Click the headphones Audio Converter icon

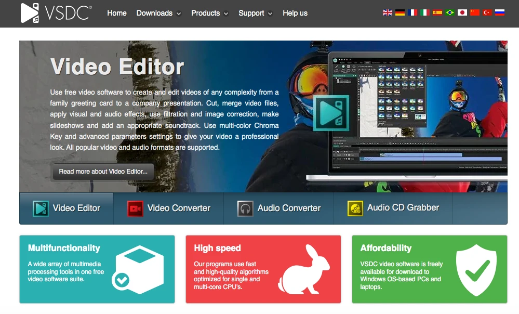(x=245, y=208)
